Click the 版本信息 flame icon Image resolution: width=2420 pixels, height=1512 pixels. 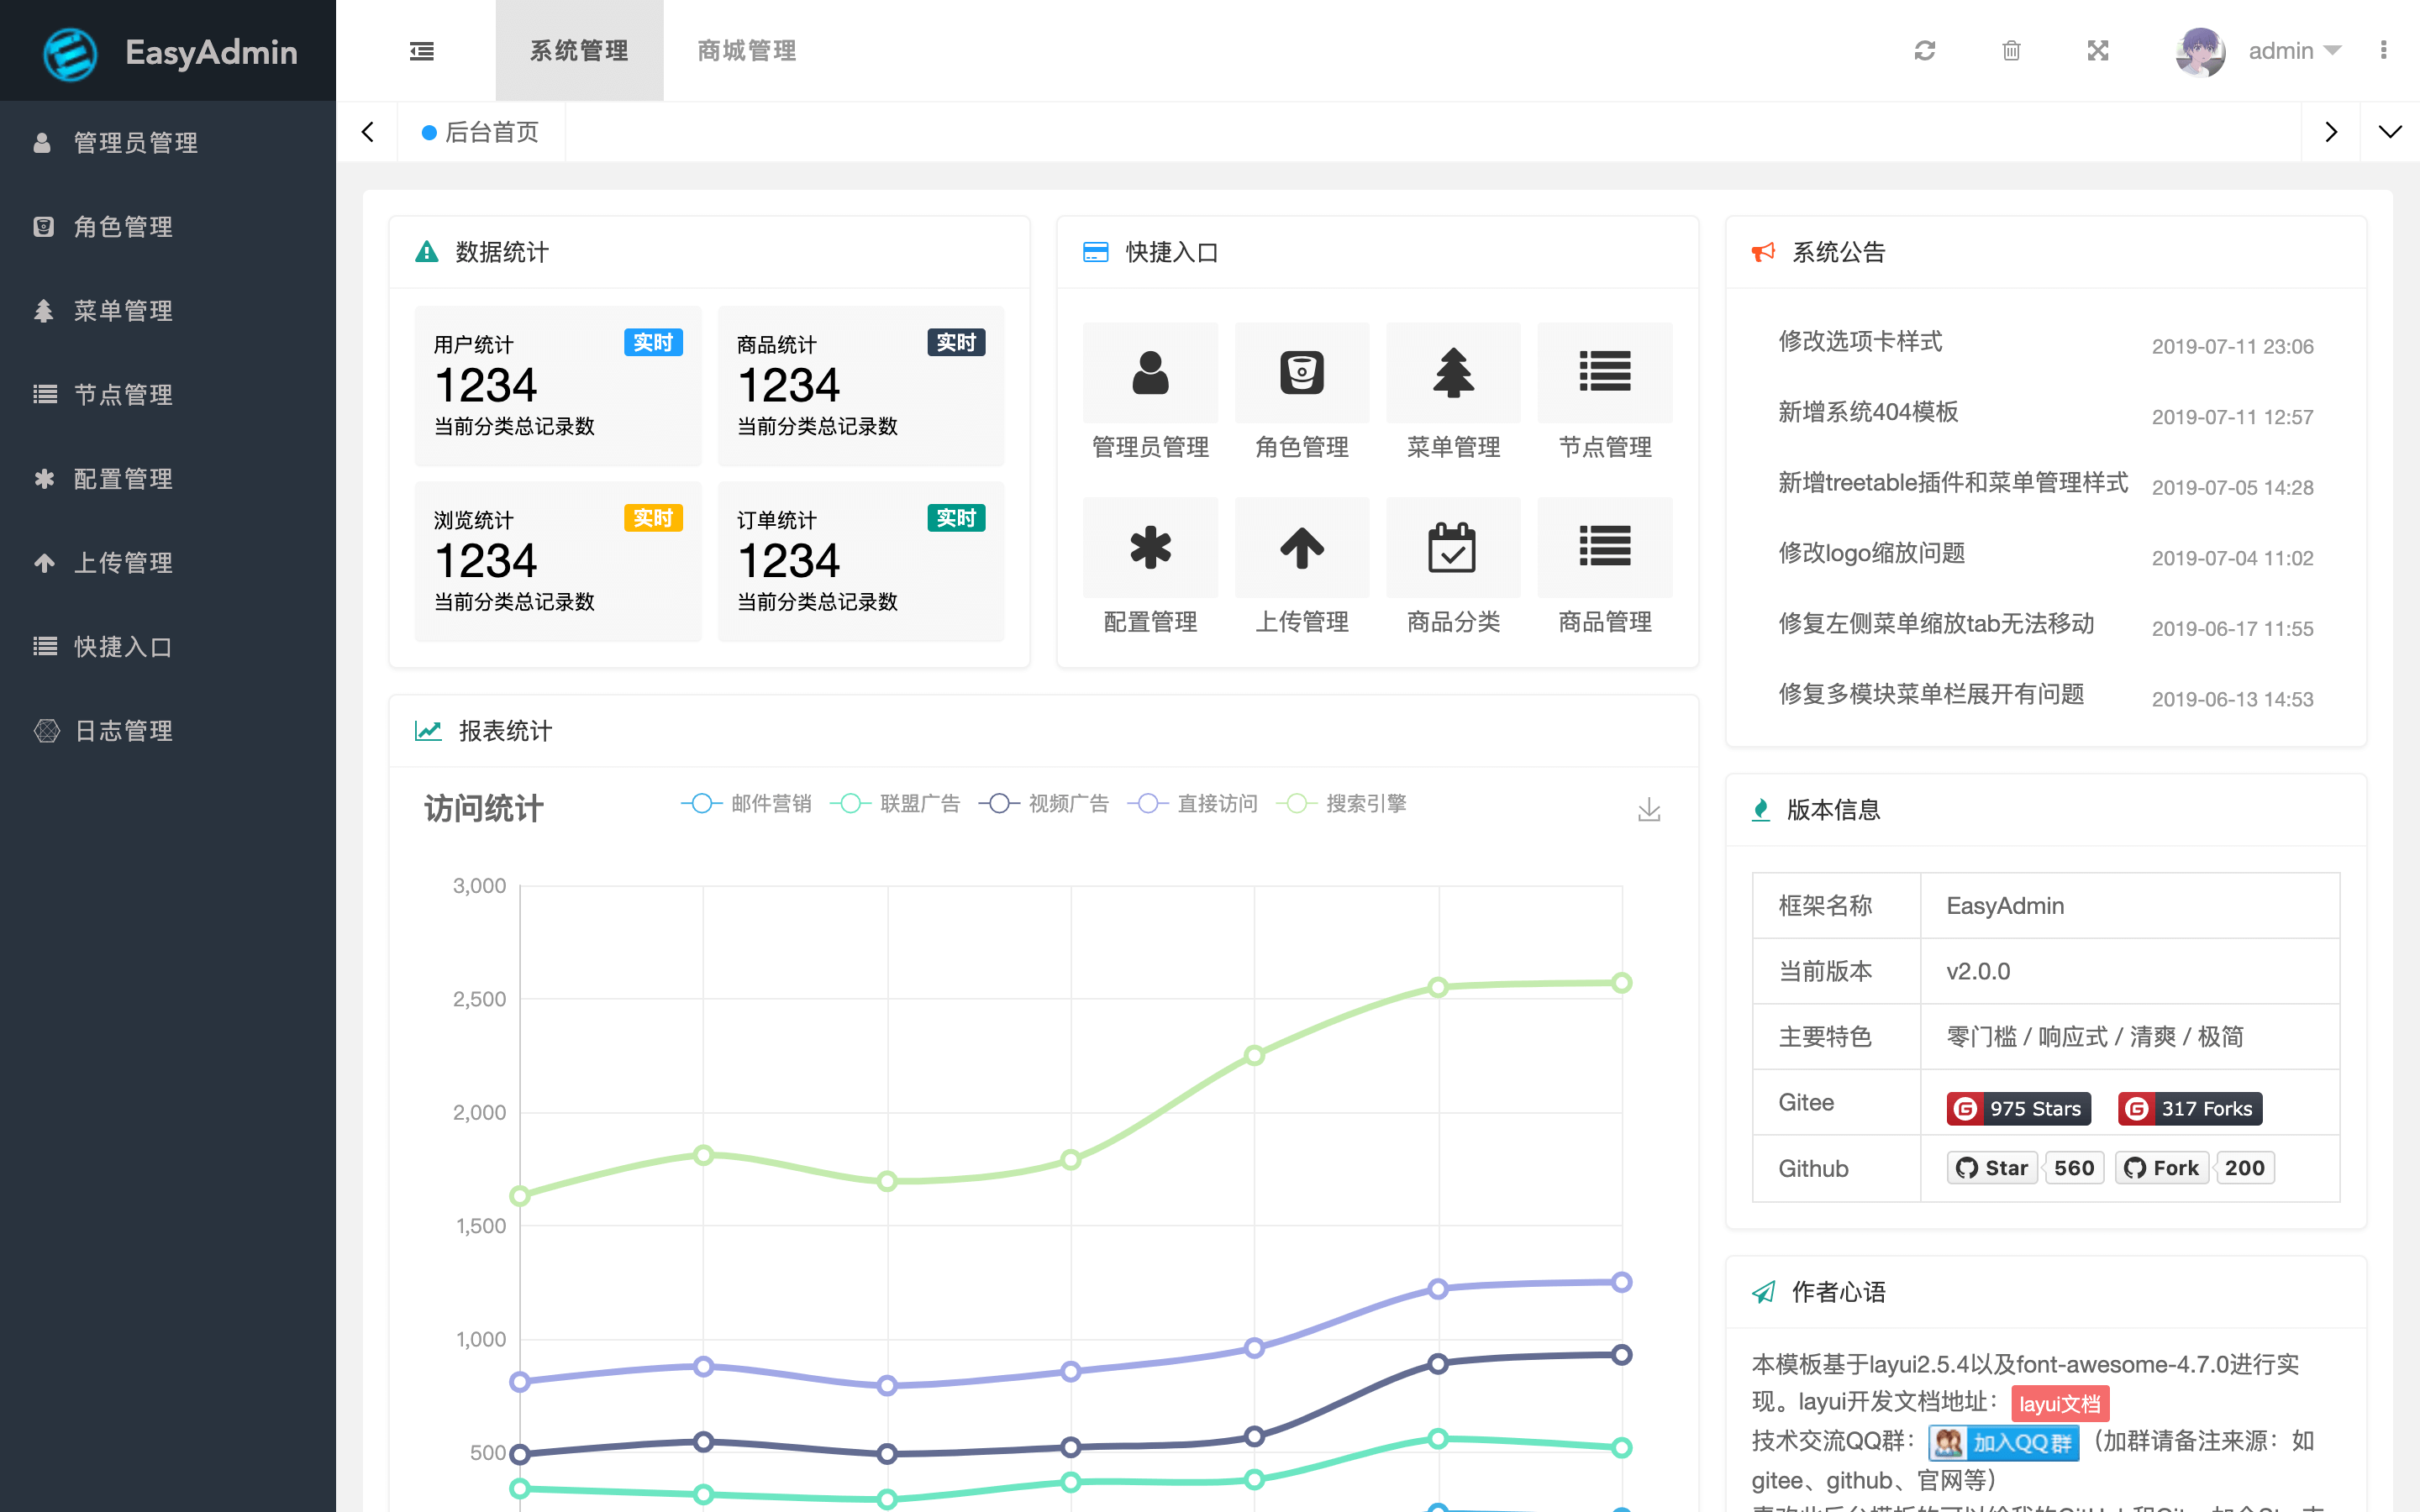tap(1761, 810)
